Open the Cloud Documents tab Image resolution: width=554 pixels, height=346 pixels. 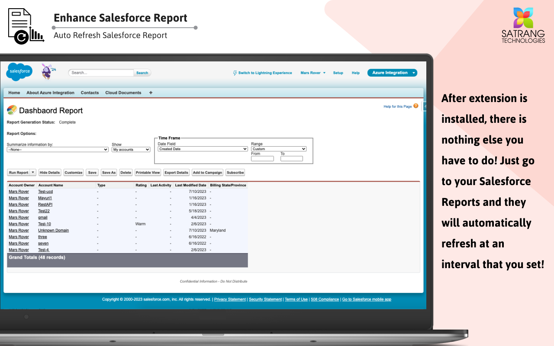pyautogui.click(x=122, y=93)
